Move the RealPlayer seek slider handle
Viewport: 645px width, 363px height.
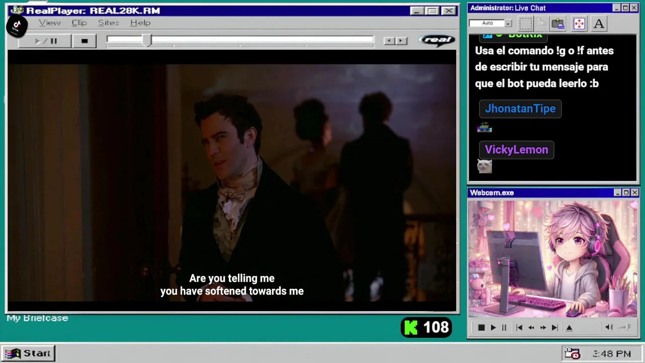pyautogui.click(x=147, y=41)
